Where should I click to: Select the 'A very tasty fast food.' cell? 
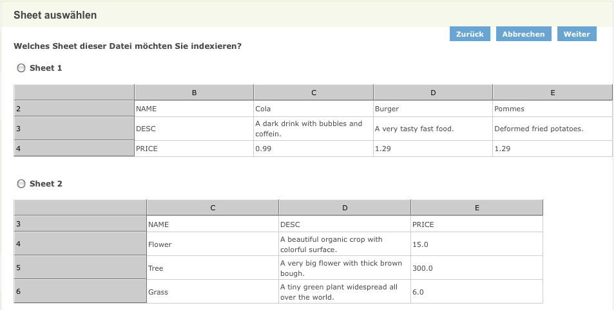(433, 129)
